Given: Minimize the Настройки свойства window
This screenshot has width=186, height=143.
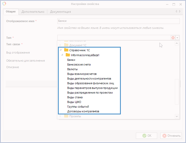Looking at the screenshot, I should pyautogui.click(x=167, y=4).
